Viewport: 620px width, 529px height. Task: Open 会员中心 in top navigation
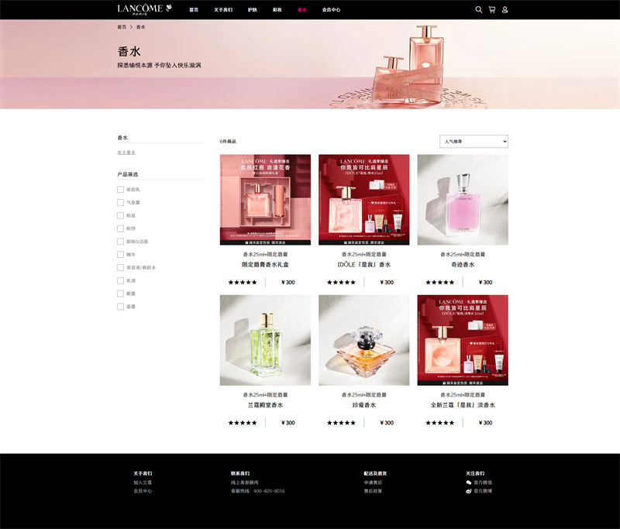[332, 10]
